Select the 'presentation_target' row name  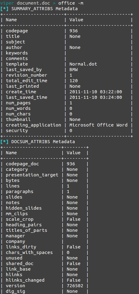(x=32, y=175)
